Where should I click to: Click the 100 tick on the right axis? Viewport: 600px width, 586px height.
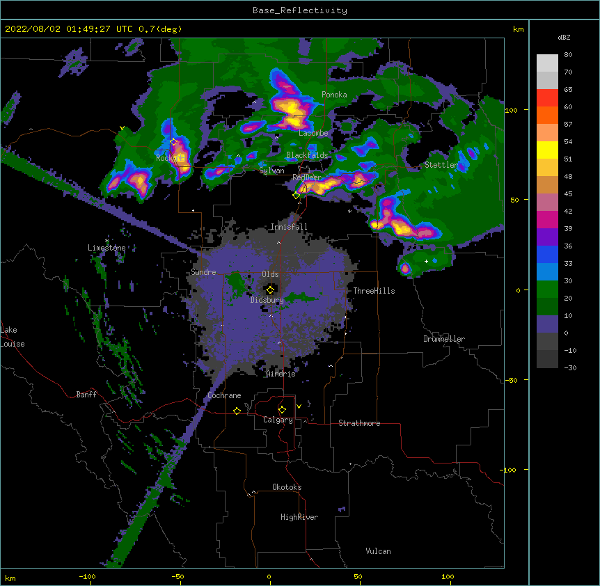coord(511,110)
